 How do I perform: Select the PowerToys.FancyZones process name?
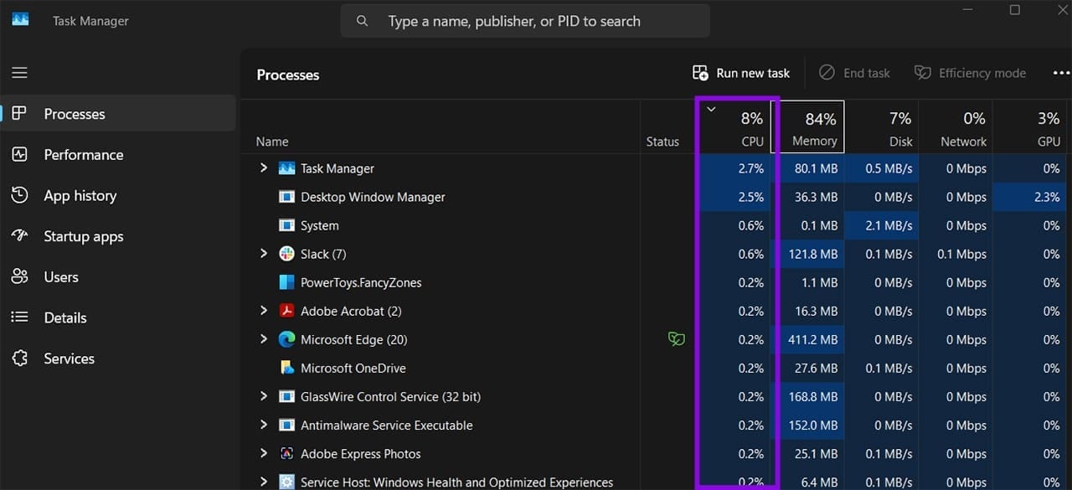(361, 282)
